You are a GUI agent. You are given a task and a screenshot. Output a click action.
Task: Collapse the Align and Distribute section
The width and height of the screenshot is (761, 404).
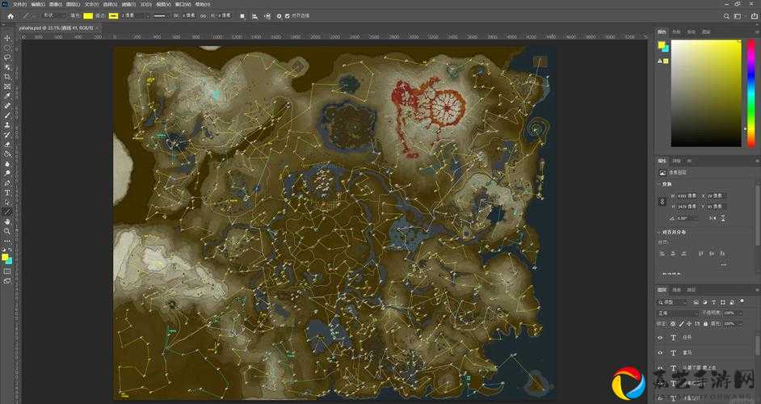pos(659,232)
